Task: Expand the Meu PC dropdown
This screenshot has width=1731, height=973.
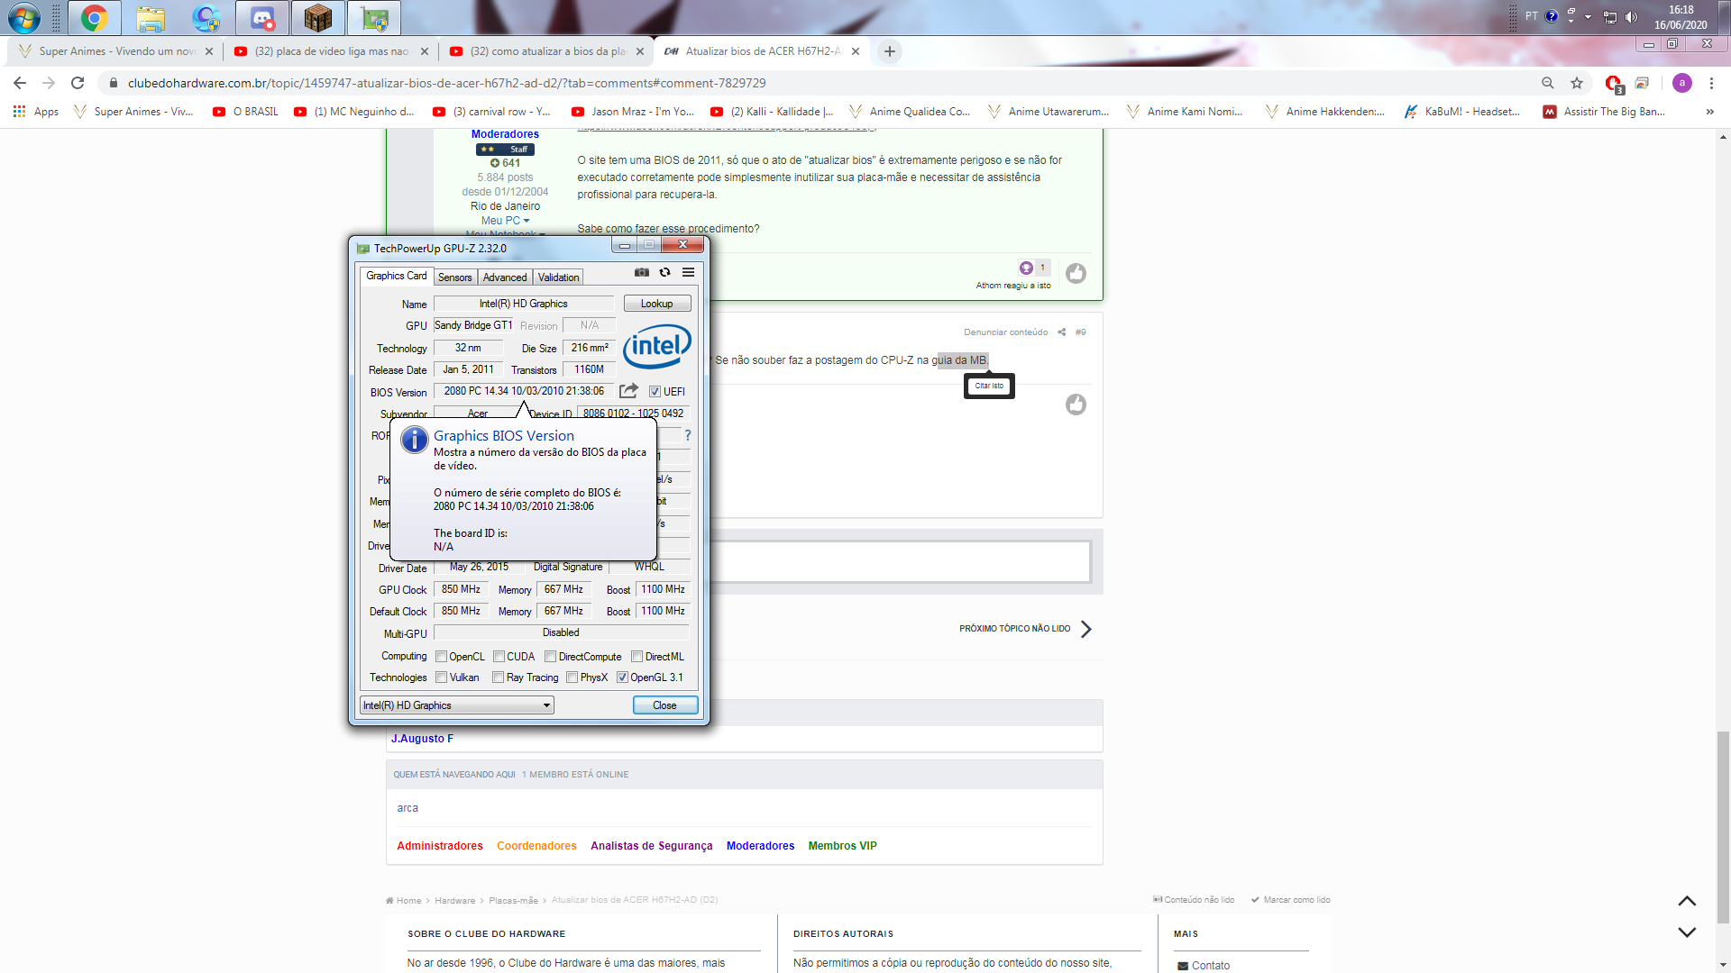Action: [505, 221]
